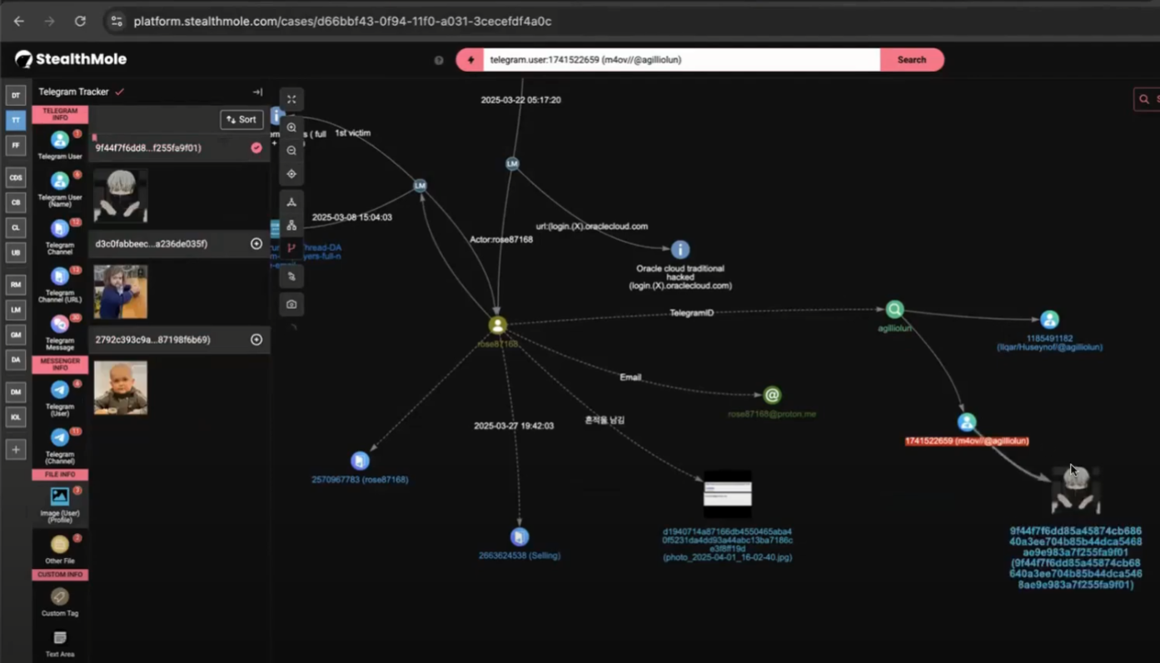Select the Other File category
1160x663 pixels.
pyautogui.click(x=60, y=550)
